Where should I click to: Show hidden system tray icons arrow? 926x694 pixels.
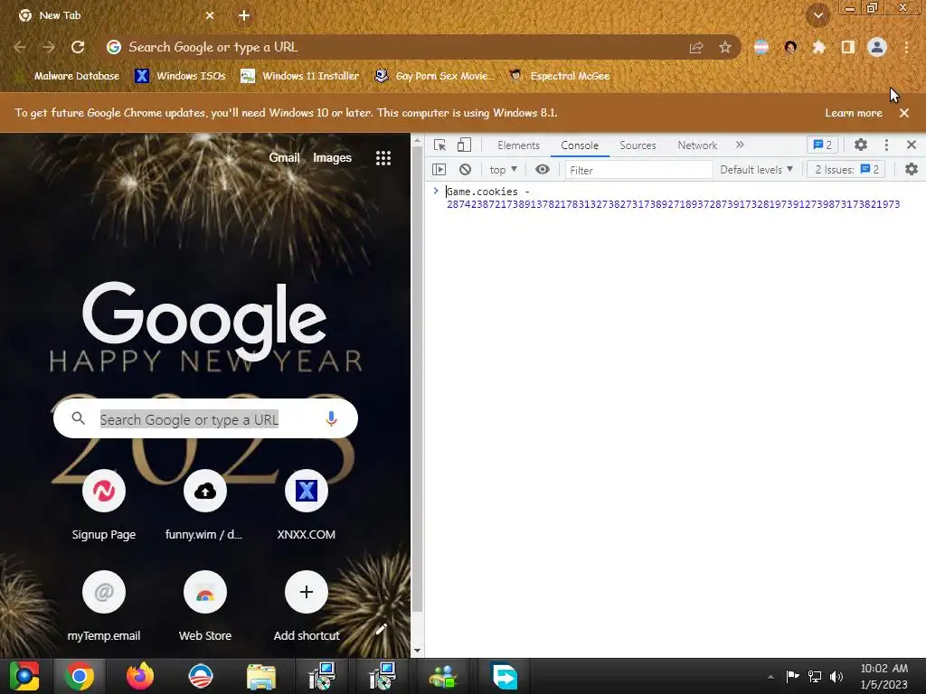click(x=770, y=677)
